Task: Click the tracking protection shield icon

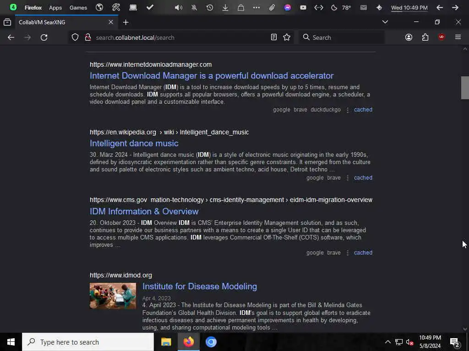Action: point(75,37)
